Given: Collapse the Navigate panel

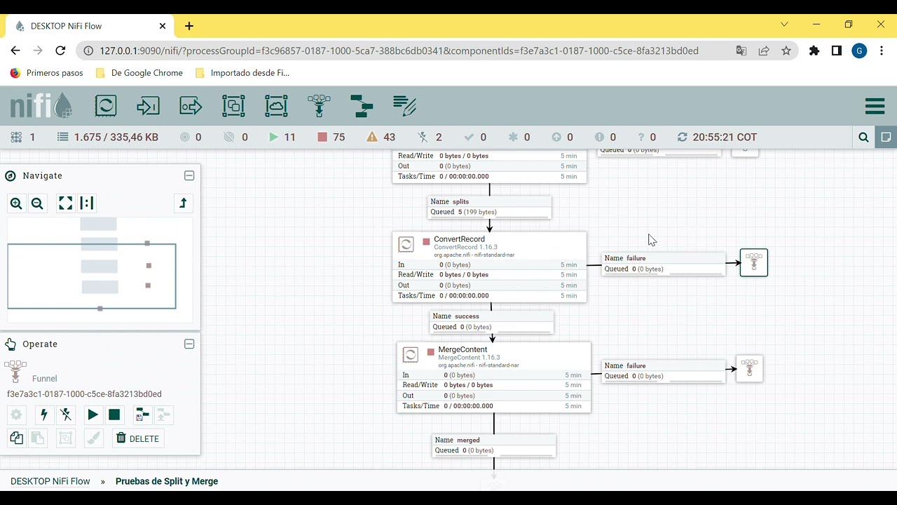Looking at the screenshot, I should (x=189, y=175).
